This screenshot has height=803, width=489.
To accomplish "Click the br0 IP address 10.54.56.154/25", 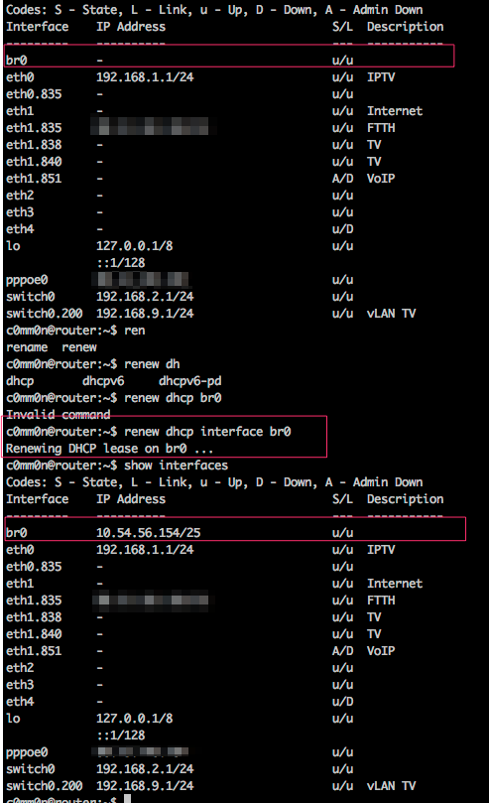I will [x=149, y=533].
